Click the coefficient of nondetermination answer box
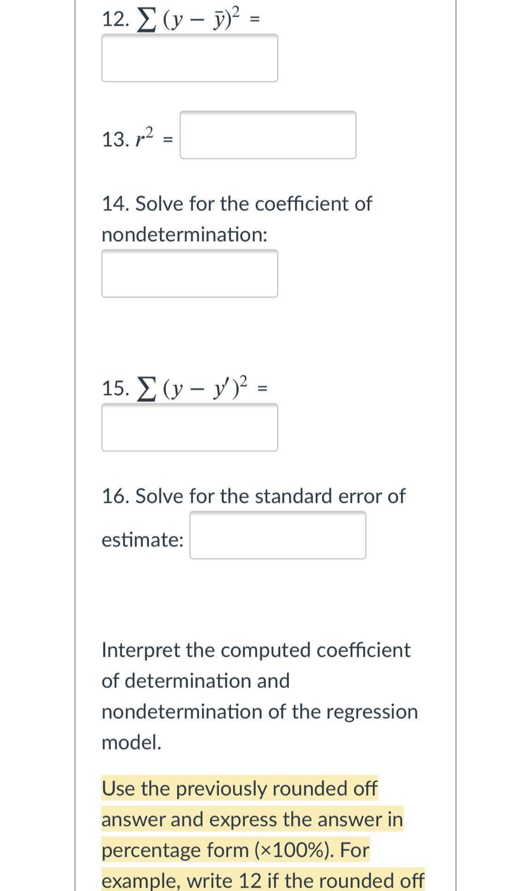The width and height of the screenshot is (531, 891). (189, 274)
